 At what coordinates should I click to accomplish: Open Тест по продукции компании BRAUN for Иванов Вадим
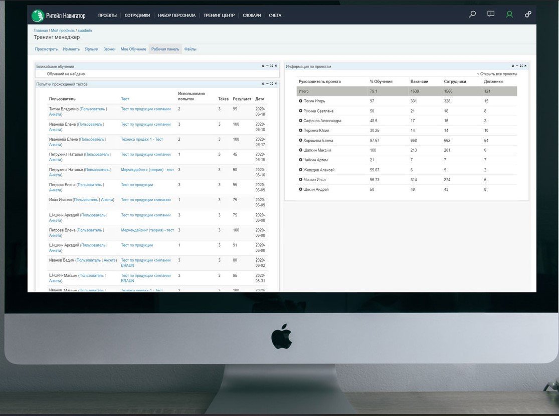click(146, 263)
